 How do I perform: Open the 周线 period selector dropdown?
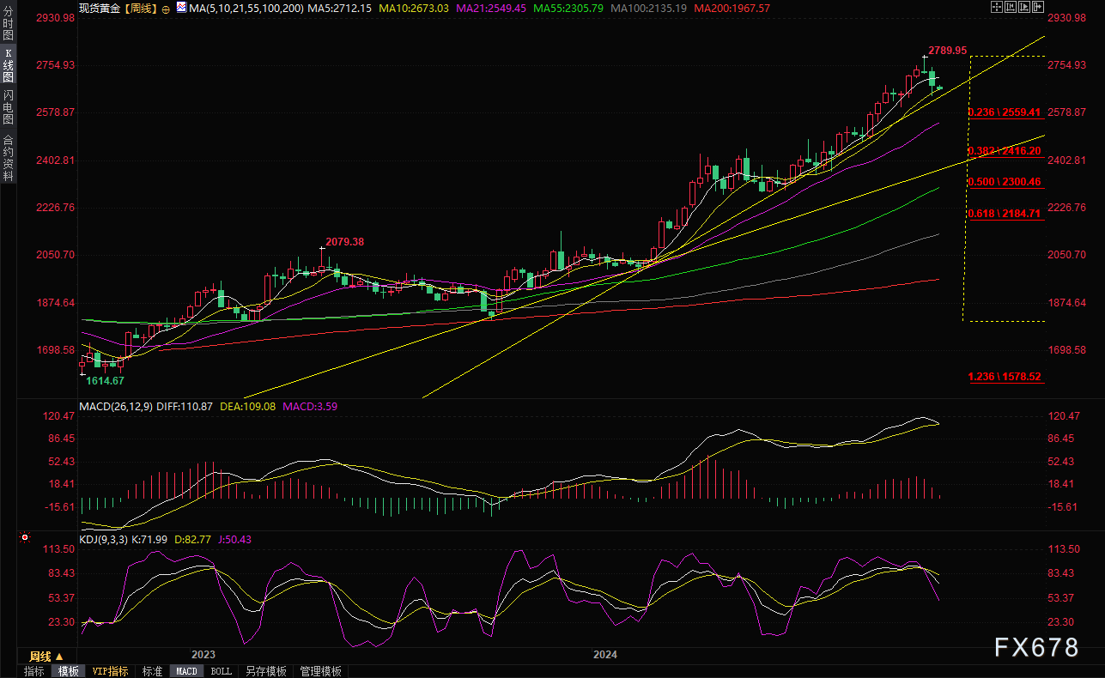click(x=46, y=656)
